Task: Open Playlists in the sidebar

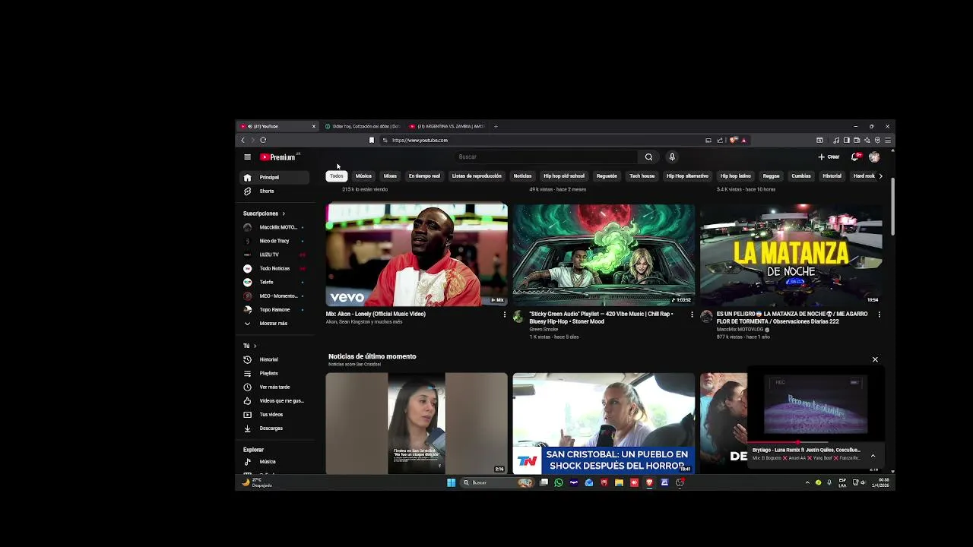Action: coord(275,373)
